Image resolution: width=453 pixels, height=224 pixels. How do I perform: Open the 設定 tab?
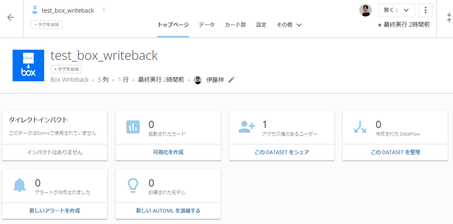(261, 25)
